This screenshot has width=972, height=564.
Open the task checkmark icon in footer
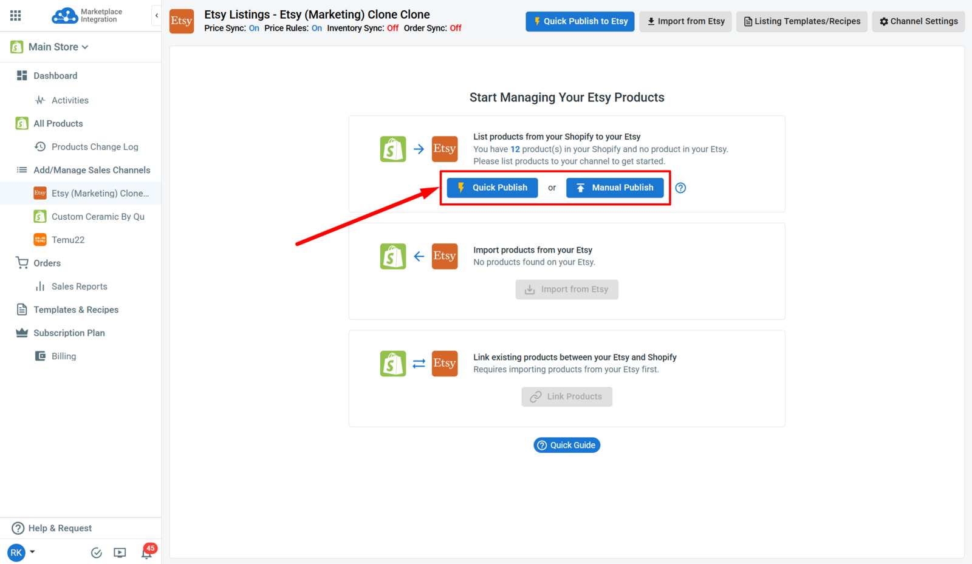click(x=96, y=552)
